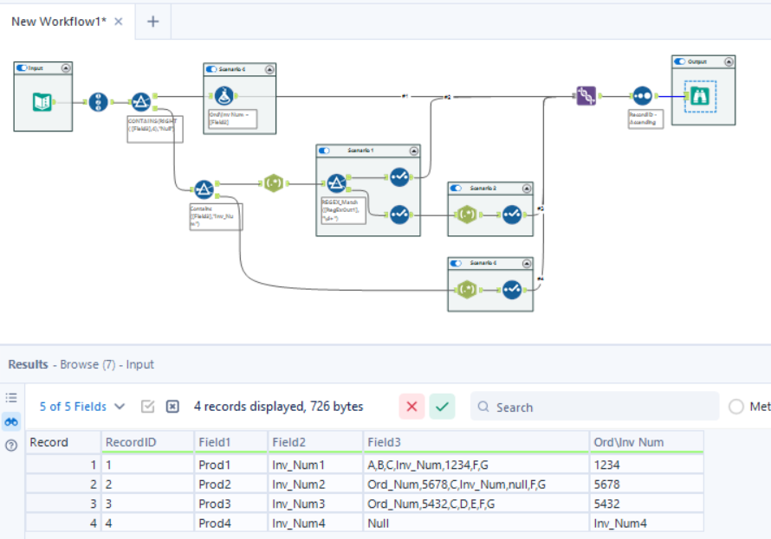Select the Filter tool annotated CONTAINS(RIGHT
The height and width of the screenshot is (539, 771).
coord(141,101)
